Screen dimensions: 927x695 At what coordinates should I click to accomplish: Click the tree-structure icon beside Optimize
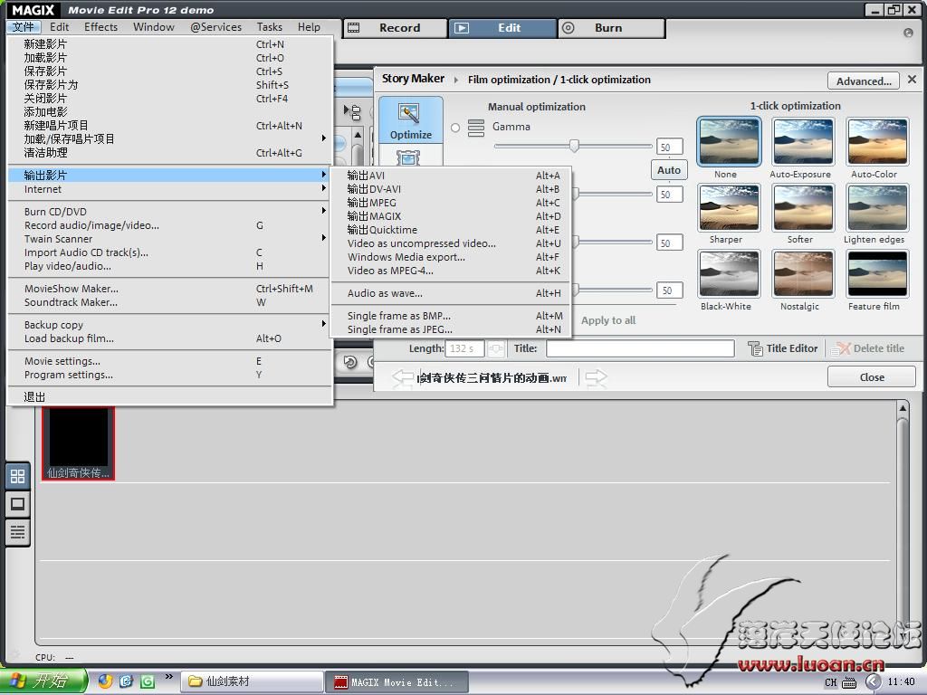[352, 111]
